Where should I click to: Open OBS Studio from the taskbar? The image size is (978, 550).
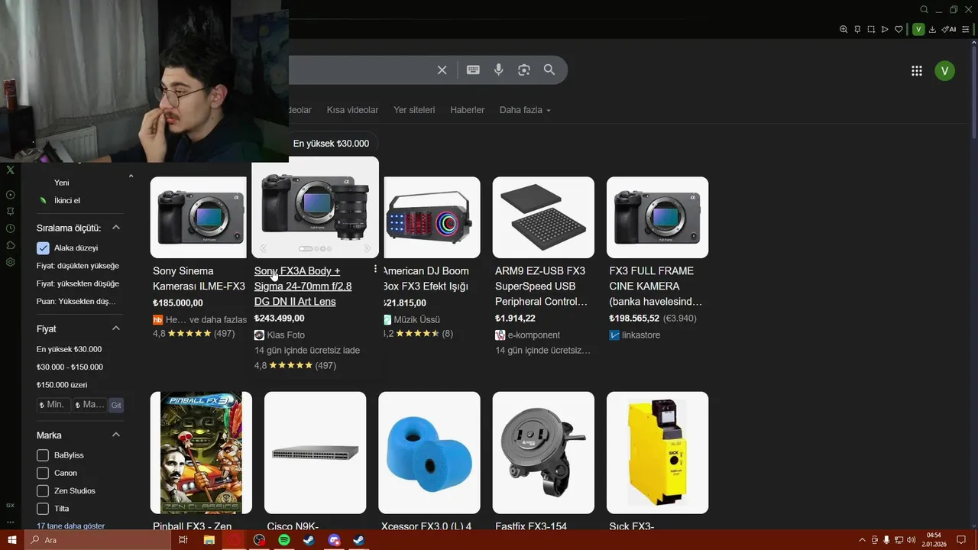pyautogui.click(x=259, y=540)
